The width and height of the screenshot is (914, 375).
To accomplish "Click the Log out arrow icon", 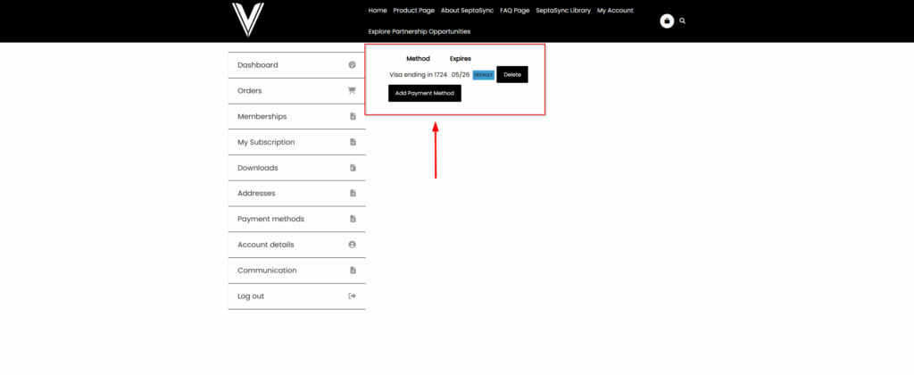I will pos(352,296).
